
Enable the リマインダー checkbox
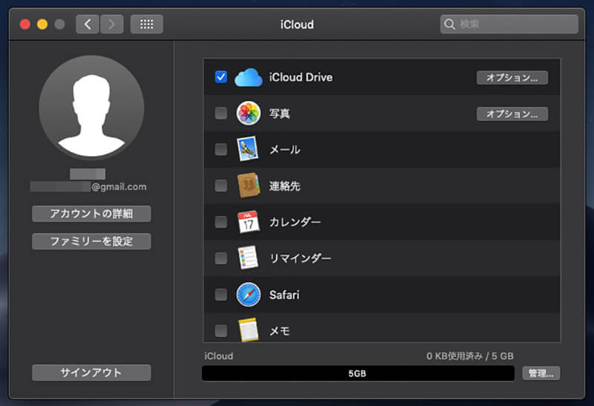[221, 258]
